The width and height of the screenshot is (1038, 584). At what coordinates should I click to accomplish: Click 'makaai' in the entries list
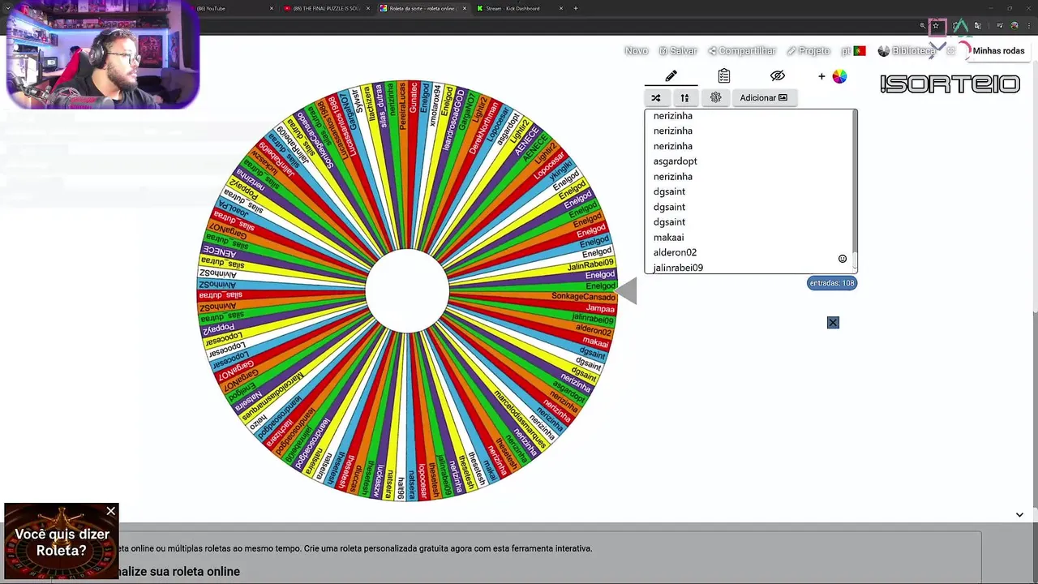669,237
